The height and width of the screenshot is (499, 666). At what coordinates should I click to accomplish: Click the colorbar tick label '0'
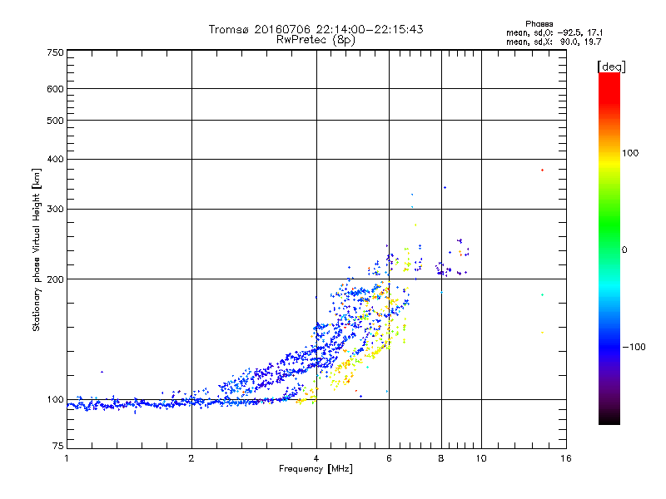coord(624,250)
